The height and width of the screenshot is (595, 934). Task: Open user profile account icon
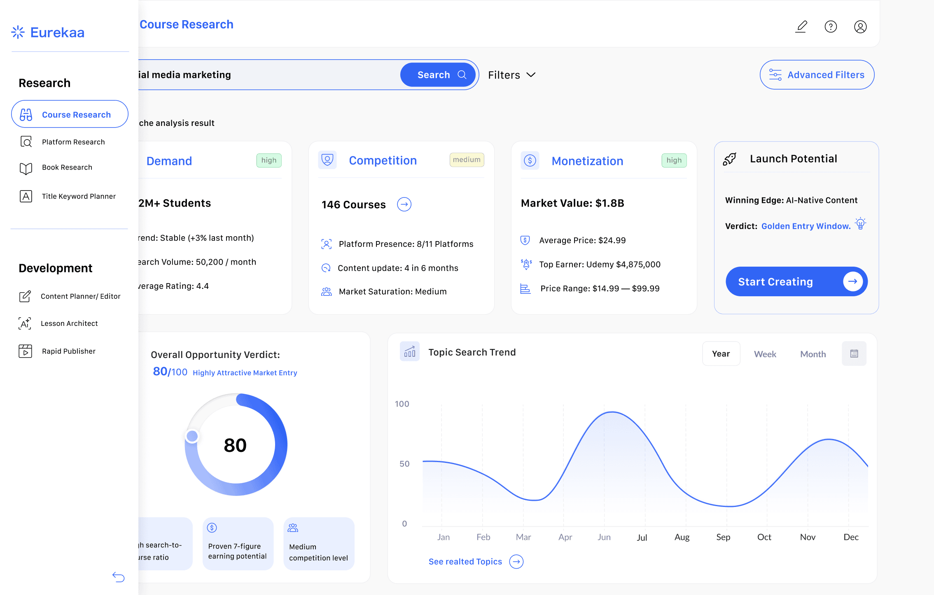[x=860, y=27]
